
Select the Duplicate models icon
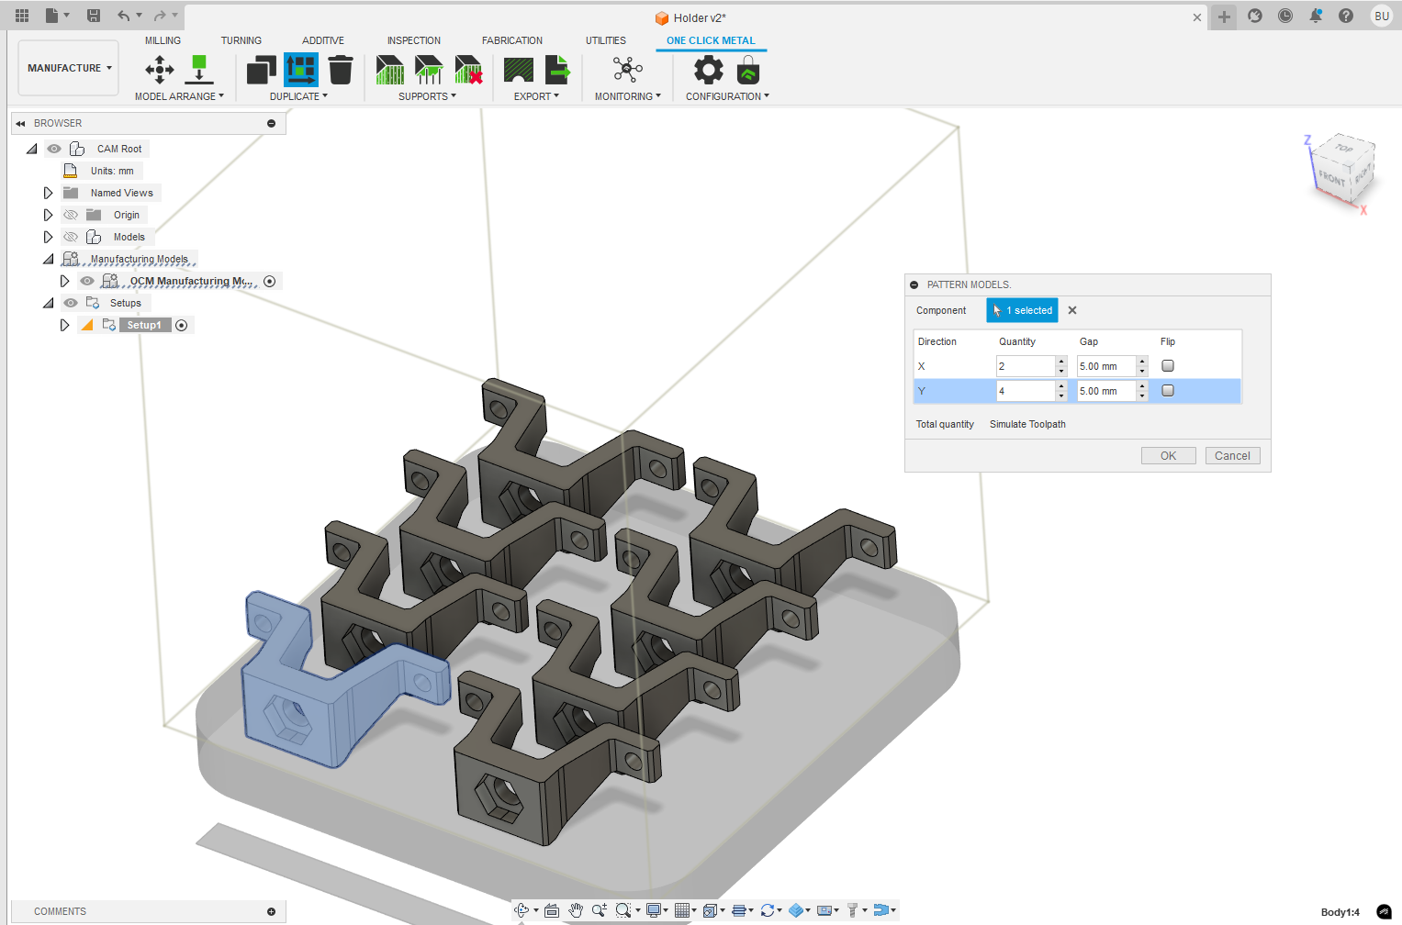point(262,70)
